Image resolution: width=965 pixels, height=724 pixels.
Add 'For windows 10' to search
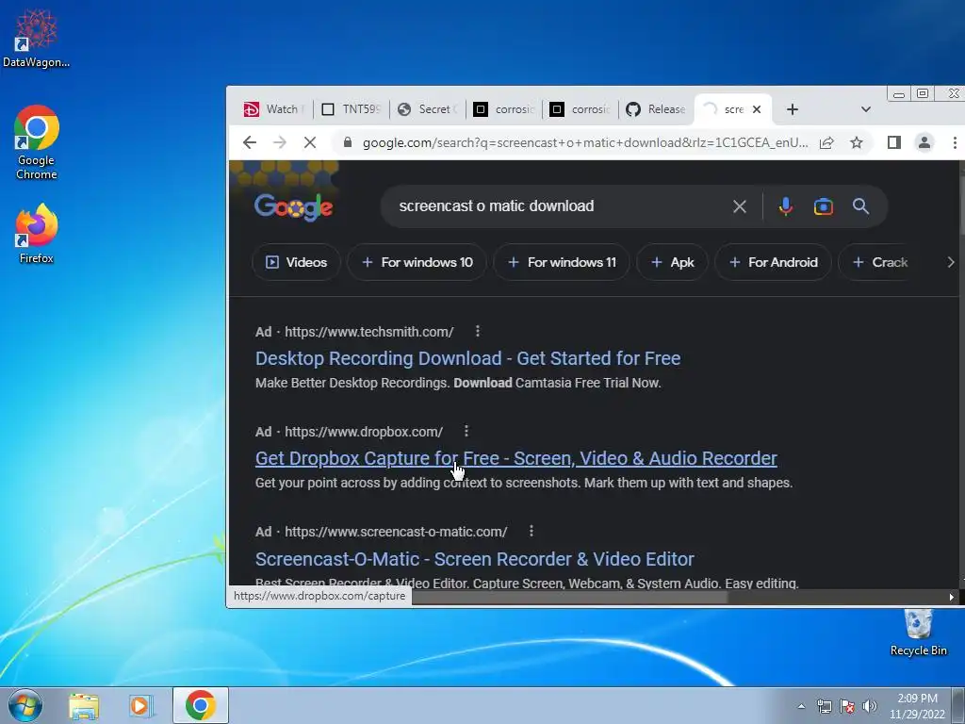pos(417,262)
